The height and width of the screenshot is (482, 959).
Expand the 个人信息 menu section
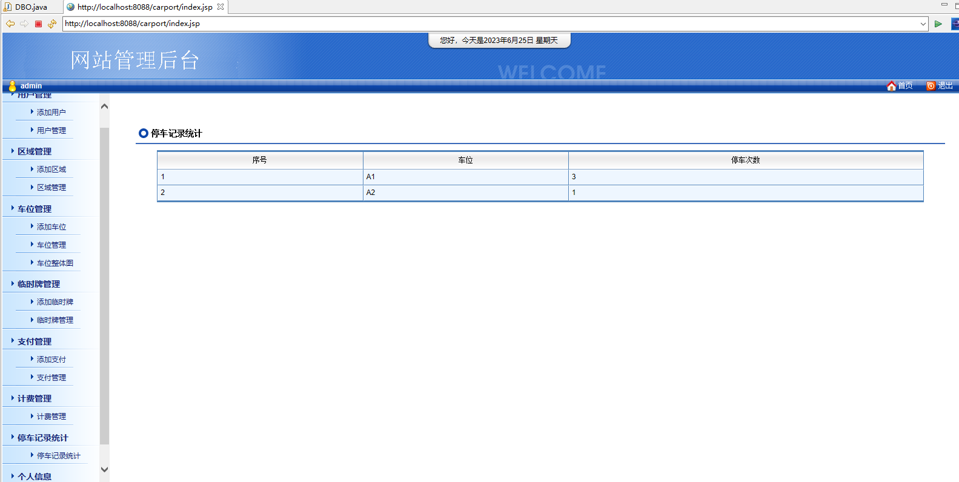coord(35,477)
